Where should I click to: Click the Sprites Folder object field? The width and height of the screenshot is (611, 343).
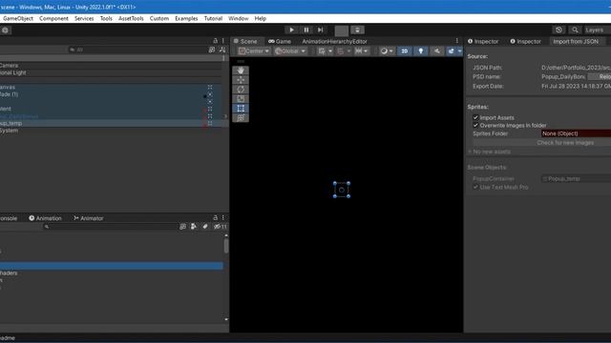576,133
